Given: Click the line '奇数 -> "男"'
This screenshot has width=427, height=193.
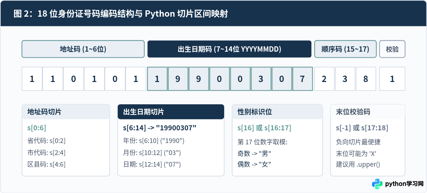Looking at the screenshot, I should [254, 154].
